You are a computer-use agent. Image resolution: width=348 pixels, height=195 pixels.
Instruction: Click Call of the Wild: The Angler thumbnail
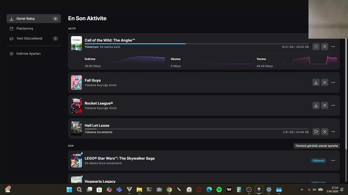click(76, 43)
